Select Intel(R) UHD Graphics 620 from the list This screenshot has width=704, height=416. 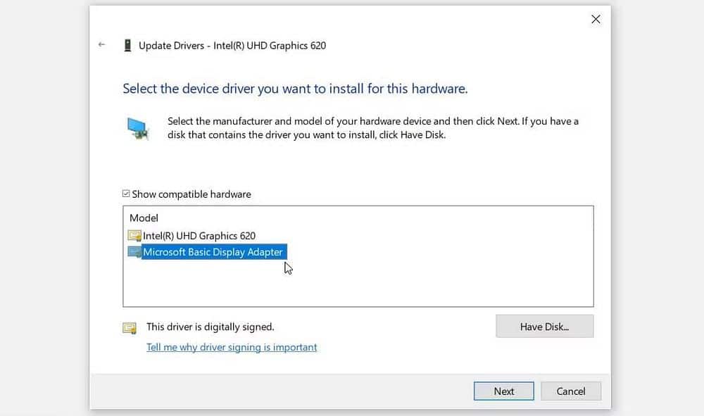198,235
